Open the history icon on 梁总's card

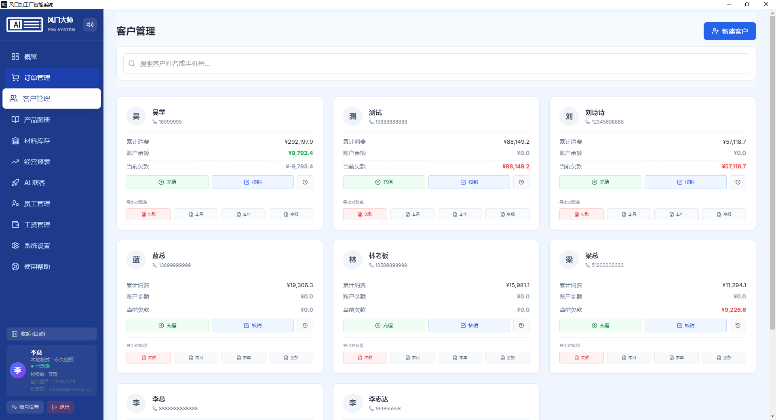click(x=738, y=325)
